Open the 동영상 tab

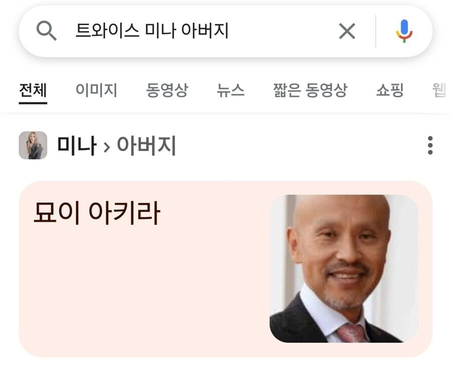coord(167,90)
